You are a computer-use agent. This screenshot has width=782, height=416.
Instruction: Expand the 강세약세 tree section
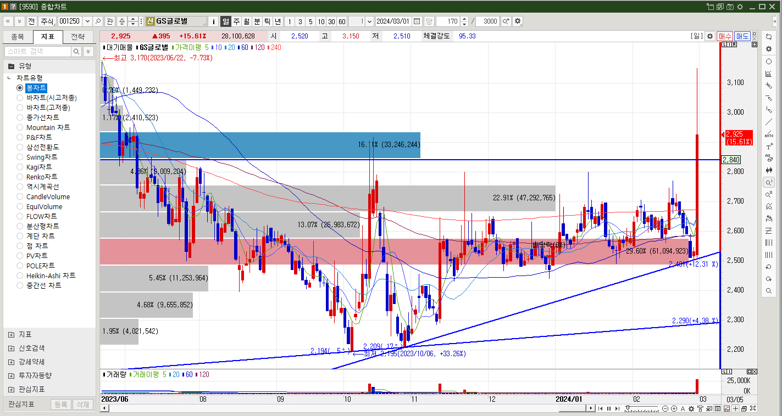[x=12, y=362]
